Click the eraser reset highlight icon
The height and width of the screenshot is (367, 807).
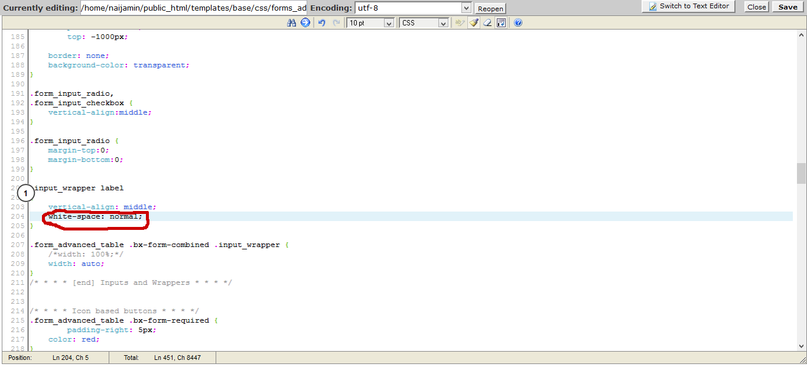[487, 23]
